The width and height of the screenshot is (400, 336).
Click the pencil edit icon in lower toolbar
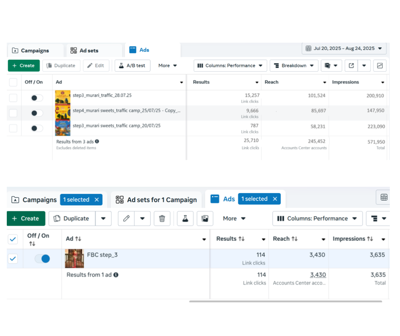coord(126,218)
